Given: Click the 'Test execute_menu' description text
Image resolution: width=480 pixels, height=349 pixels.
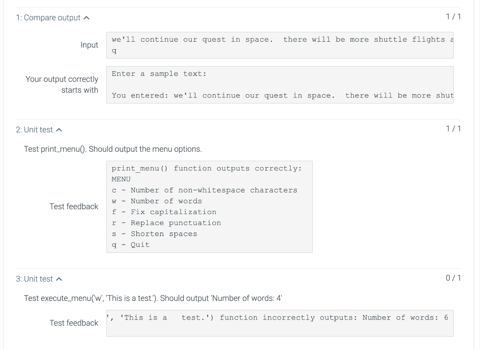Looking at the screenshot, I should (152, 298).
